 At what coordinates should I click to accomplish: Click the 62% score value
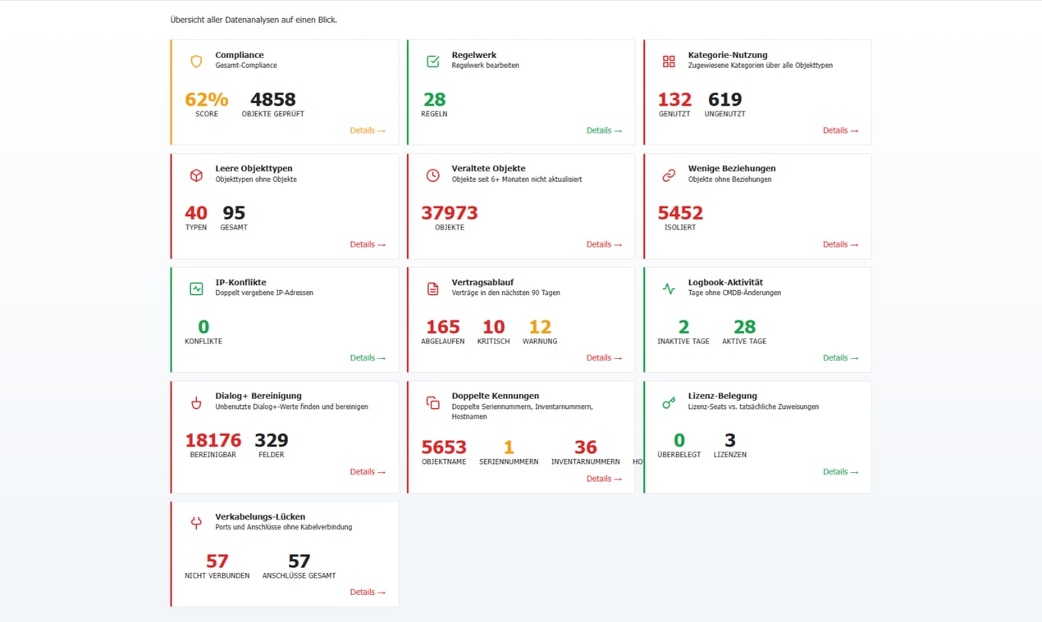tap(207, 99)
